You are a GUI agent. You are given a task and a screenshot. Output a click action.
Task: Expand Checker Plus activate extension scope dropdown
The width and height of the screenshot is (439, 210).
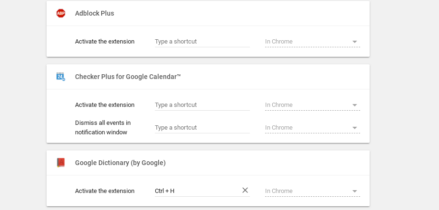point(312,105)
